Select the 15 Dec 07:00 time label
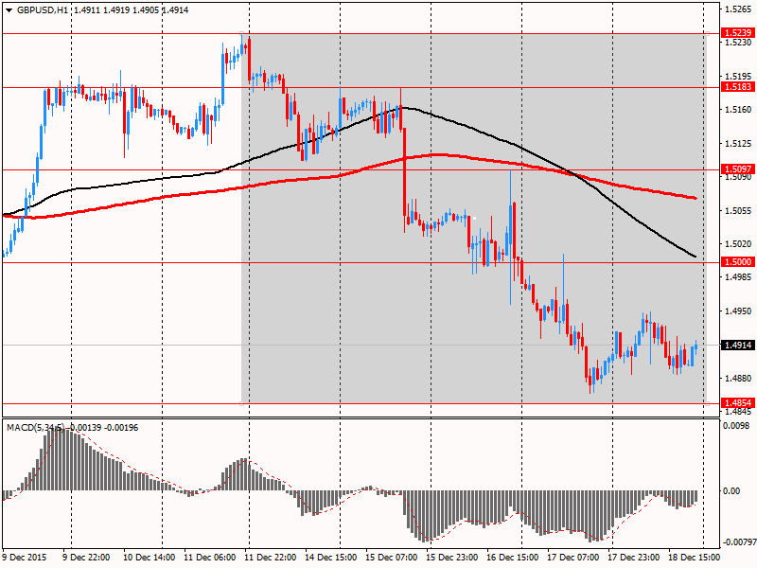Image resolution: width=757 pixels, height=568 pixels. click(391, 557)
